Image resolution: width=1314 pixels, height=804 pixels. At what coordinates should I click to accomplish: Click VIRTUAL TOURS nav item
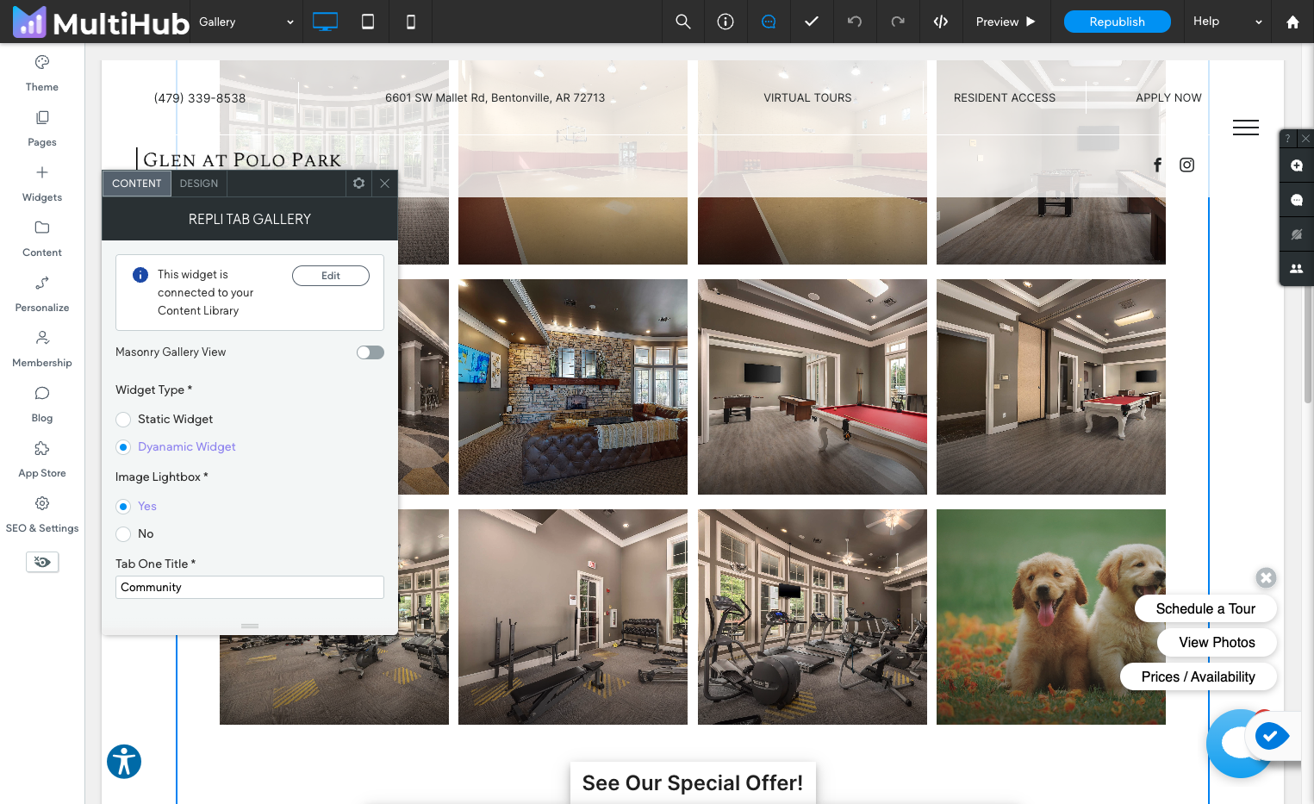coord(807,98)
